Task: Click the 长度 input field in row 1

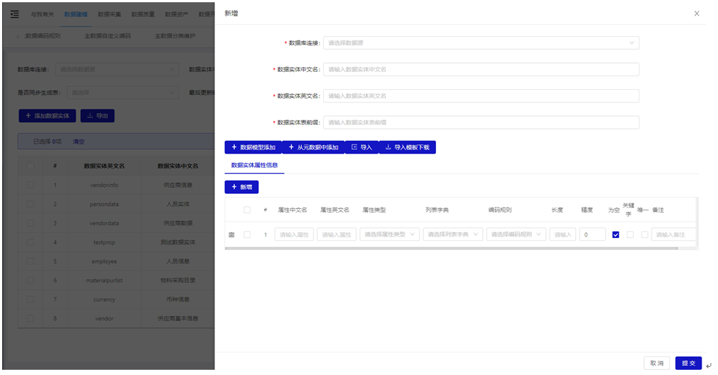Action: pos(562,235)
